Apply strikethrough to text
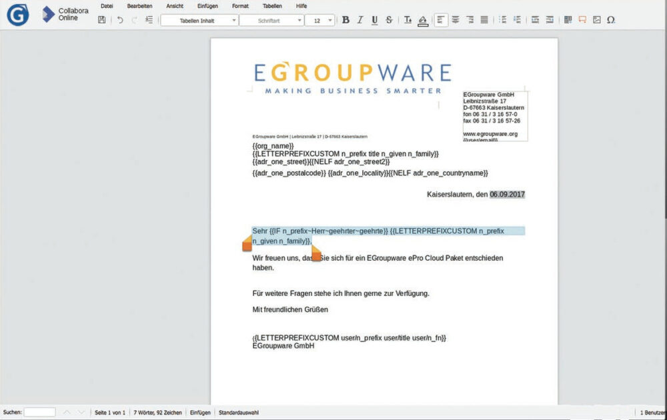Screen dimensions: 667x420 point(388,20)
